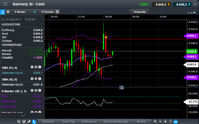The image size is (199, 124).
Task: Click the 8.641,9 white SMA price tag
Action: pyautogui.click(x=191, y=64)
